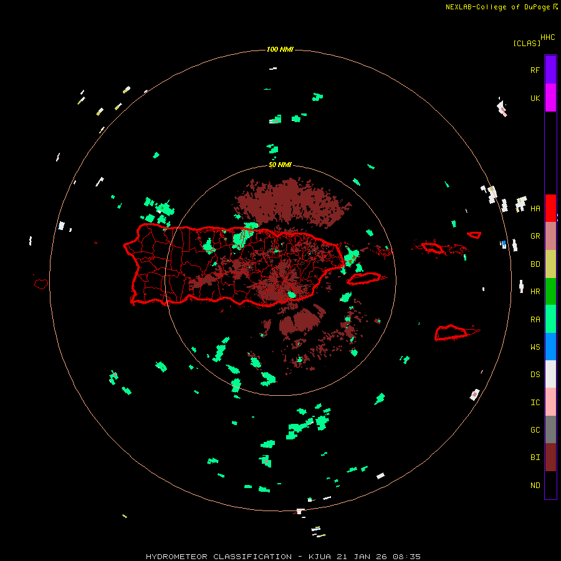Click the 100 NMI range ring label
This screenshot has height=561, width=561.
(x=280, y=49)
